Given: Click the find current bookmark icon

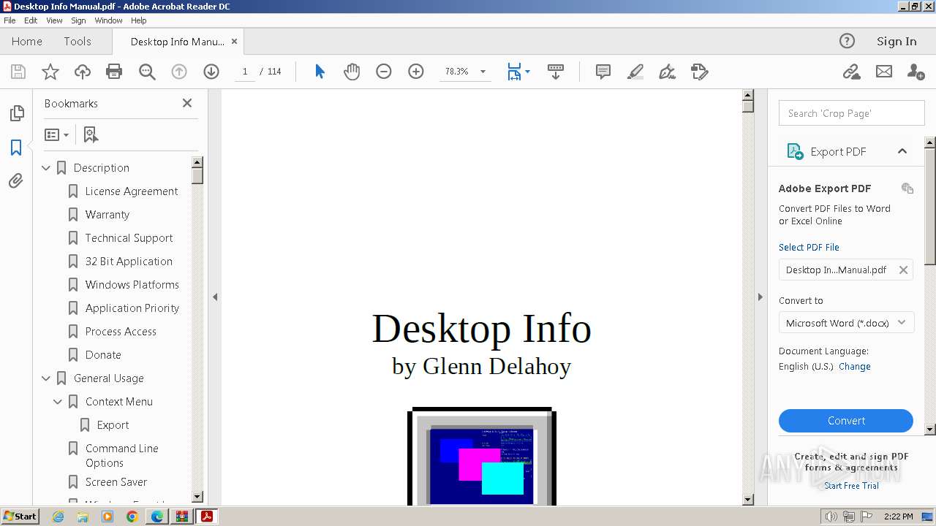Looking at the screenshot, I should click(91, 134).
